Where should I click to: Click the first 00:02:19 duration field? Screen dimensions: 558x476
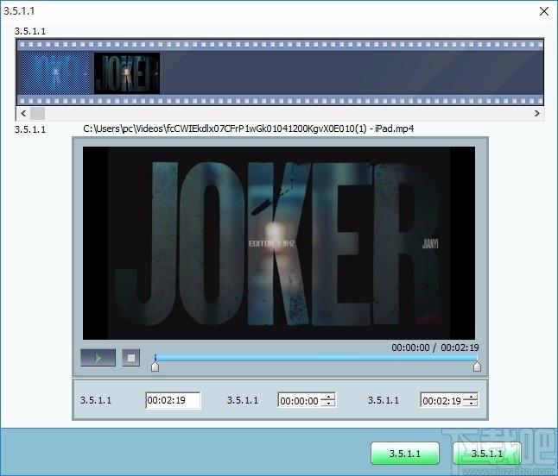pyautogui.click(x=173, y=400)
